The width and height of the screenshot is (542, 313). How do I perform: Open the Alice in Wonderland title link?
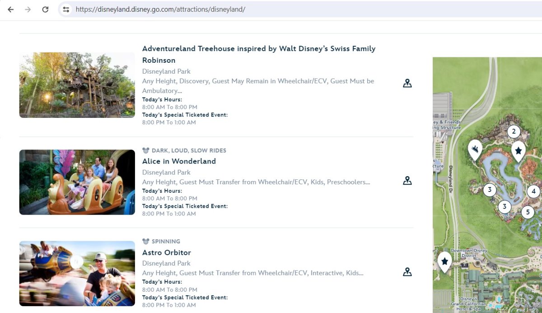tap(179, 161)
